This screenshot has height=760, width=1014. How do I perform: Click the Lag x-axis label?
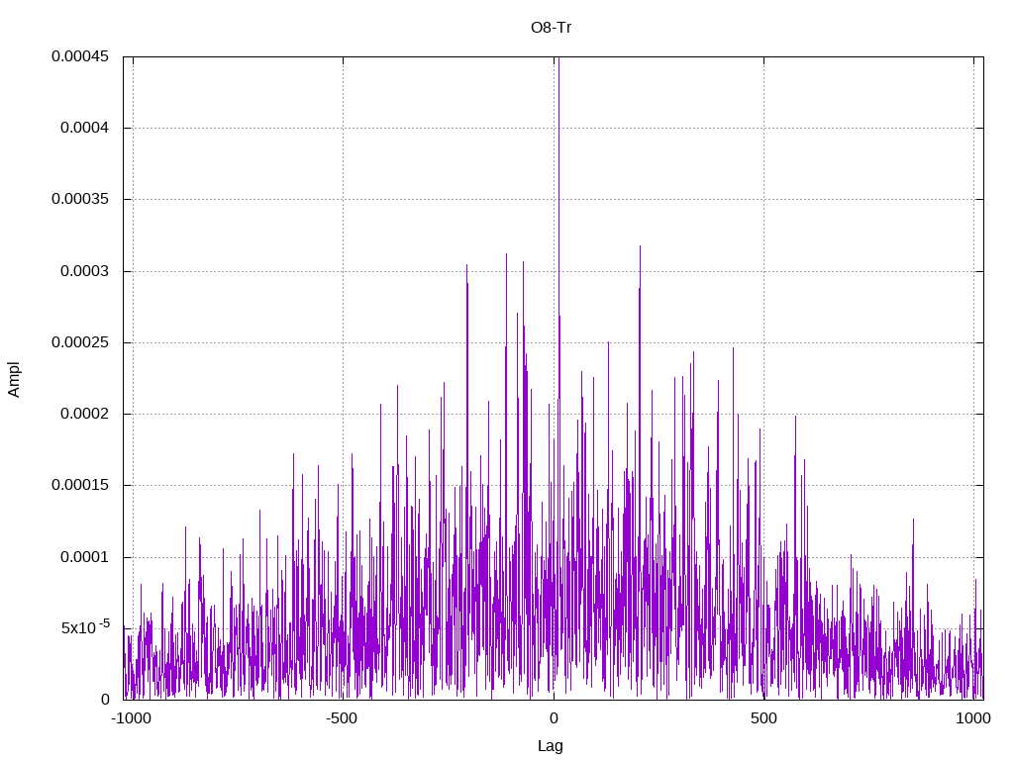pyautogui.click(x=551, y=746)
